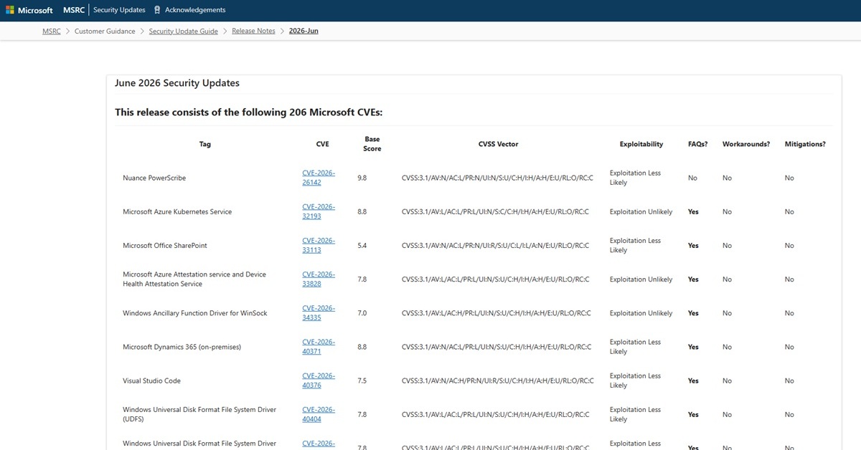Open Security Update Guide breadcrumb

(x=184, y=31)
